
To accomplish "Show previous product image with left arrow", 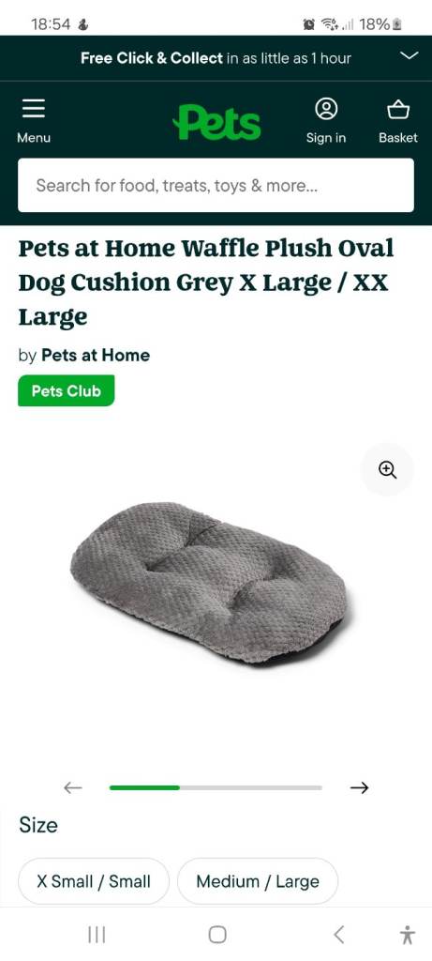I will (73, 787).
